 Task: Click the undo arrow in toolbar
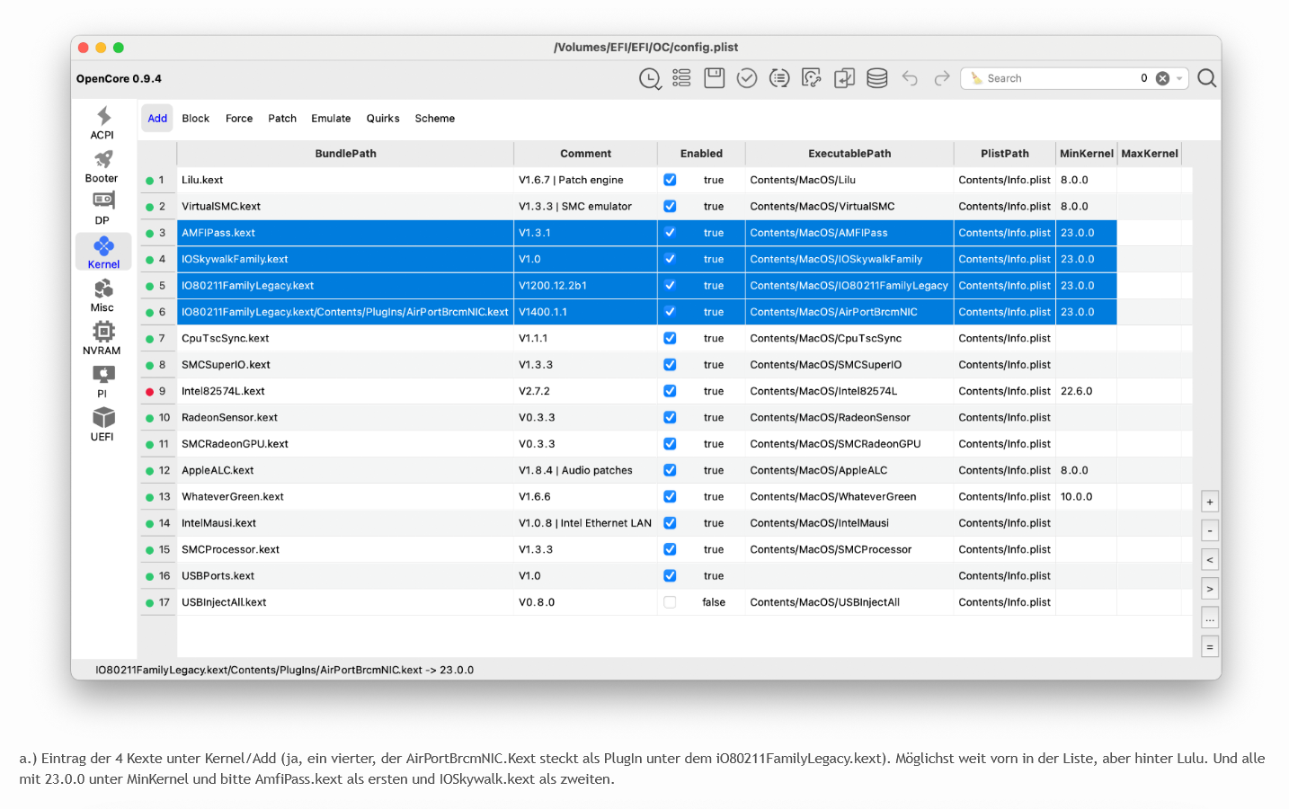(x=910, y=78)
